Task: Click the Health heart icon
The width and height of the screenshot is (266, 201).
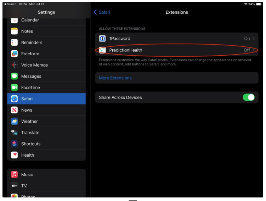Action: [x=14, y=155]
